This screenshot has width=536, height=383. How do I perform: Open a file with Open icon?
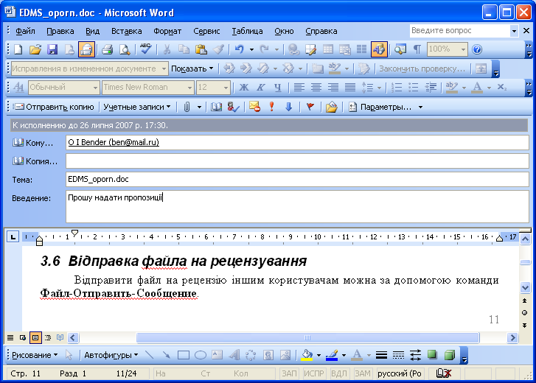tap(35, 49)
